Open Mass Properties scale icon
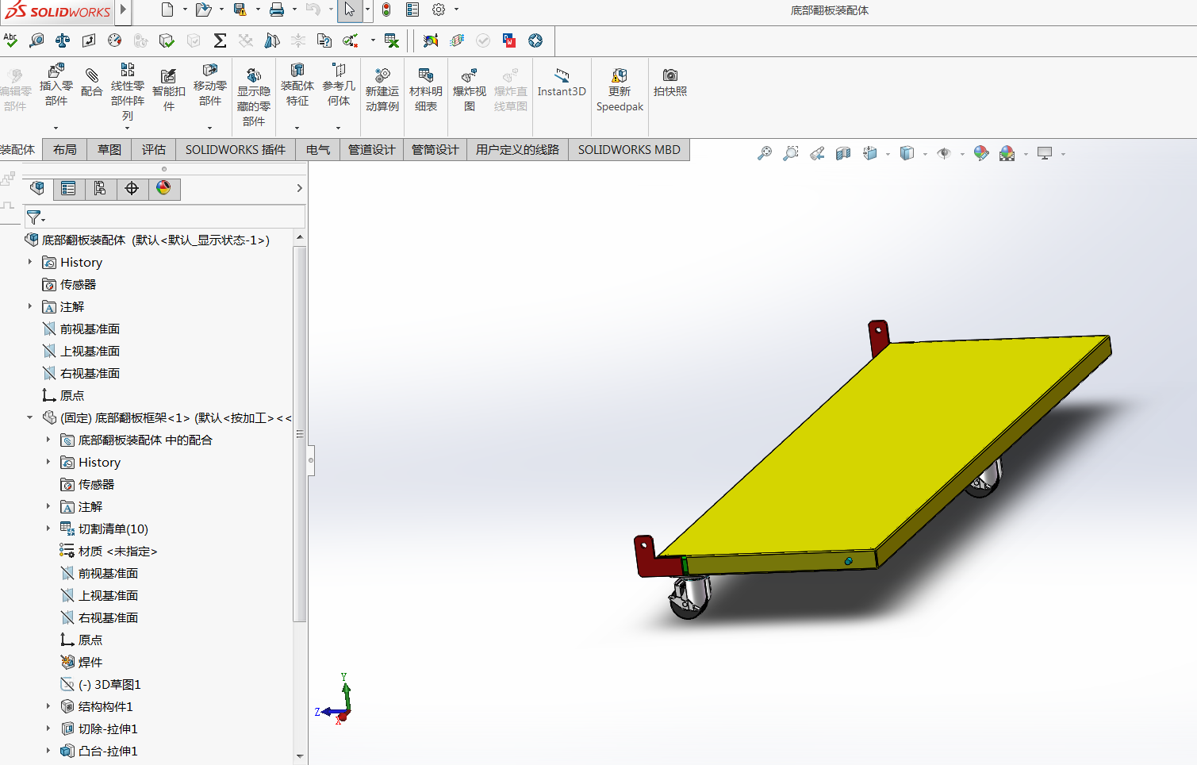Image resolution: width=1197 pixels, height=765 pixels. click(63, 40)
